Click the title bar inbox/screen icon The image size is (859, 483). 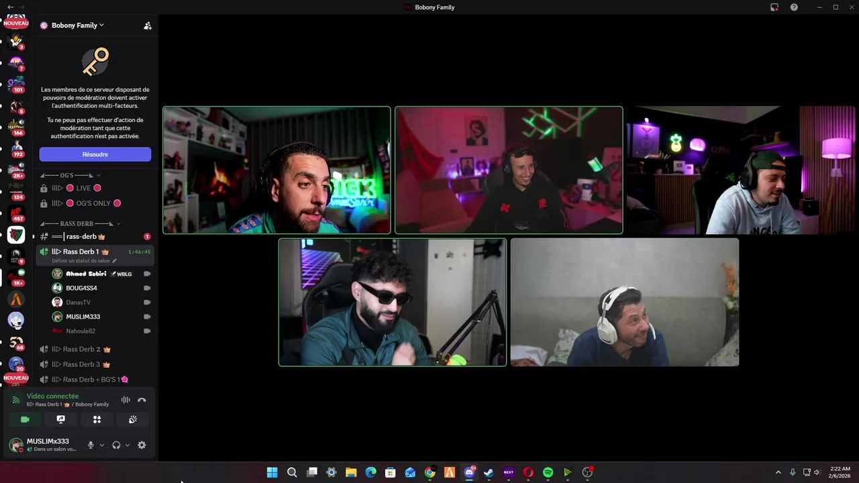pos(774,7)
